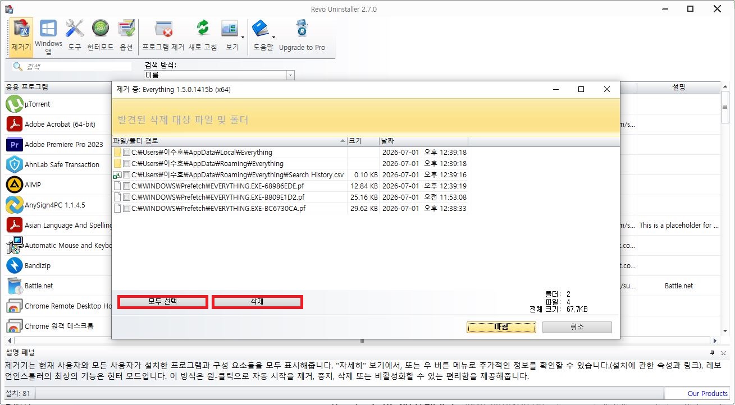Screen dimensions: 735x405
Task: Select the Battle.net program icon
Action: point(15,286)
